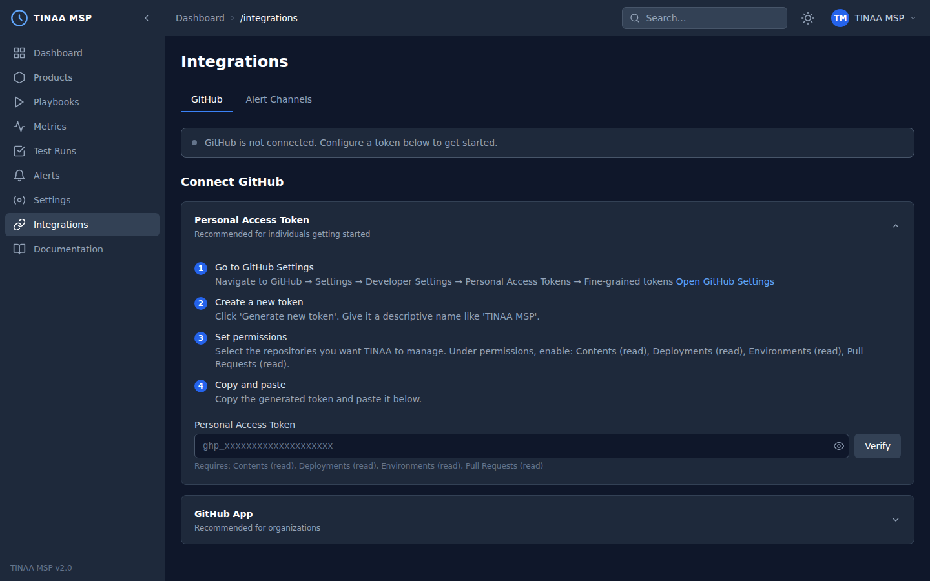Click the Metrics pulse icon
Image resolution: width=930 pixels, height=581 pixels.
tap(19, 127)
